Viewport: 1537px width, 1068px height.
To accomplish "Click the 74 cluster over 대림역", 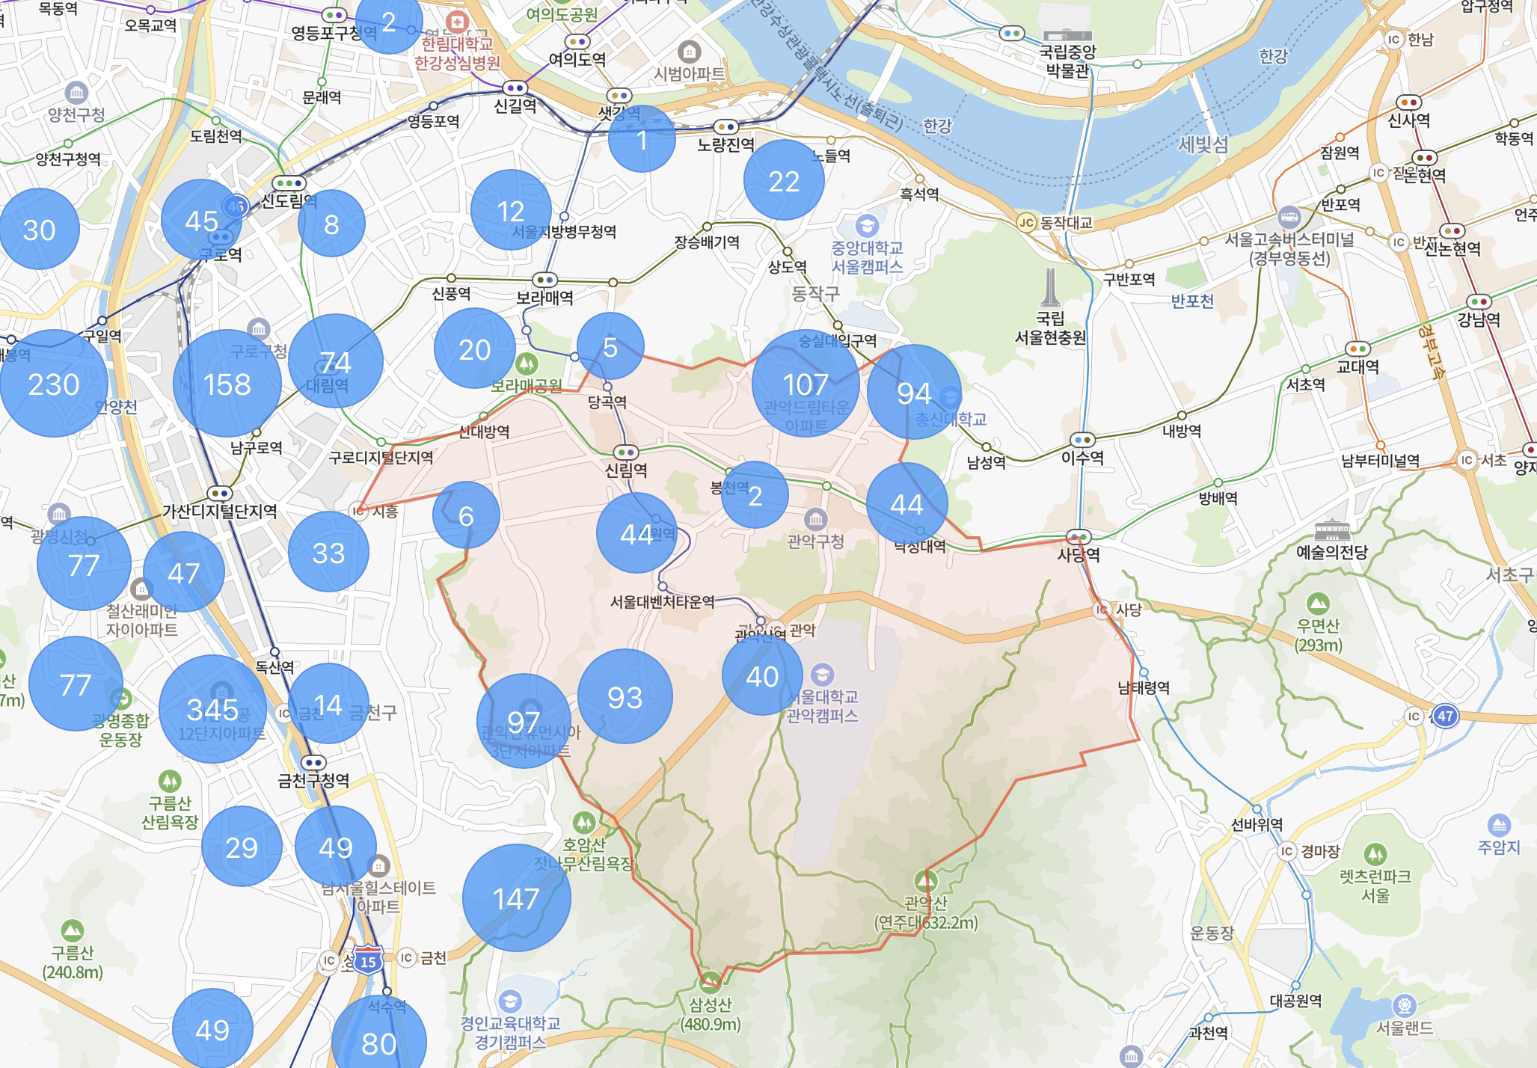I will click(336, 361).
